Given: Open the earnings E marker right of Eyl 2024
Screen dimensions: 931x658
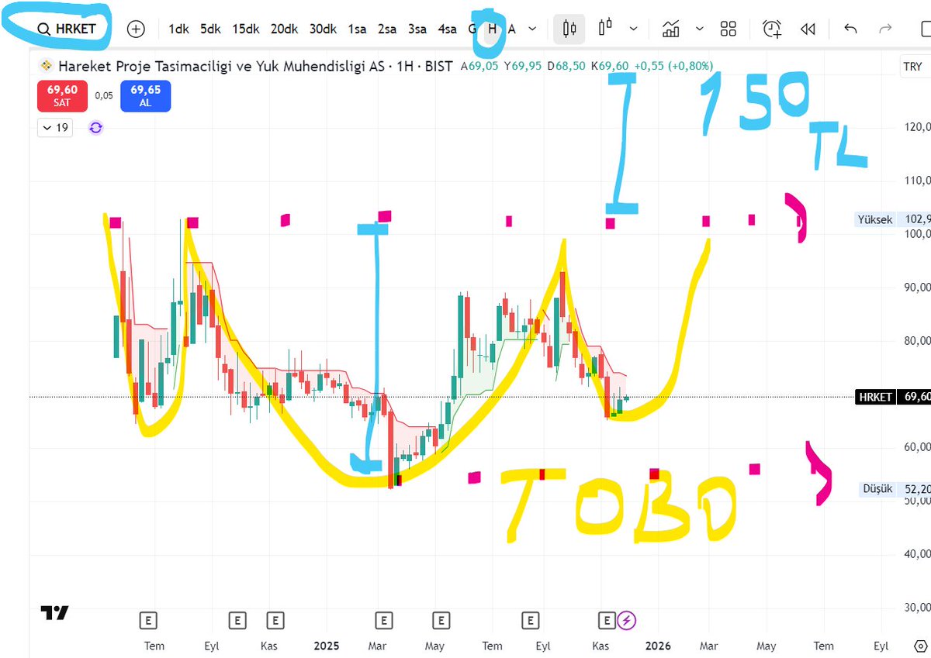Looking at the screenshot, I should click(237, 620).
